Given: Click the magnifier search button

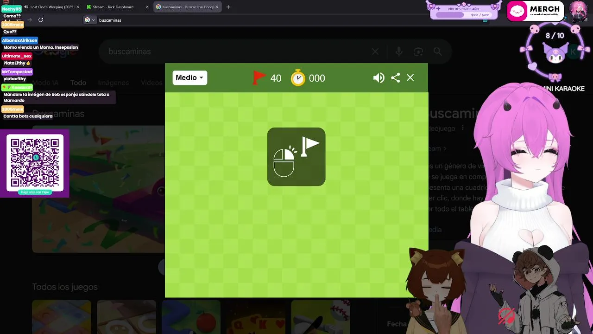Looking at the screenshot, I should pos(438,51).
